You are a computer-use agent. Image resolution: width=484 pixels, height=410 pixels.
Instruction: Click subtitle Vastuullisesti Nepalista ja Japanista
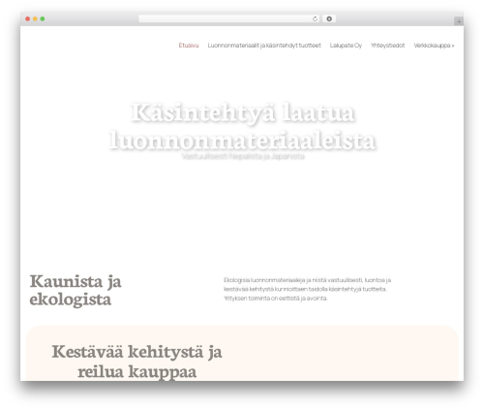[243, 156]
